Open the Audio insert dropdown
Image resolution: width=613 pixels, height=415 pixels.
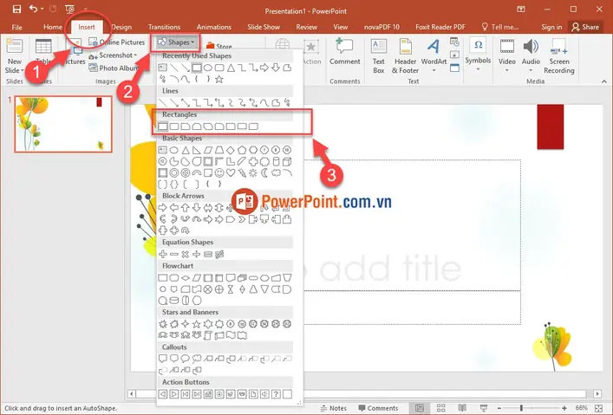point(531,71)
